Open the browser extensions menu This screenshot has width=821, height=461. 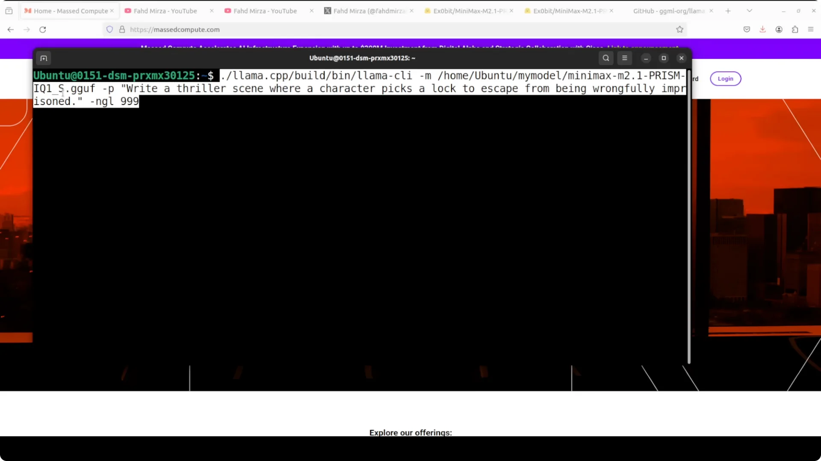[795, 29]
